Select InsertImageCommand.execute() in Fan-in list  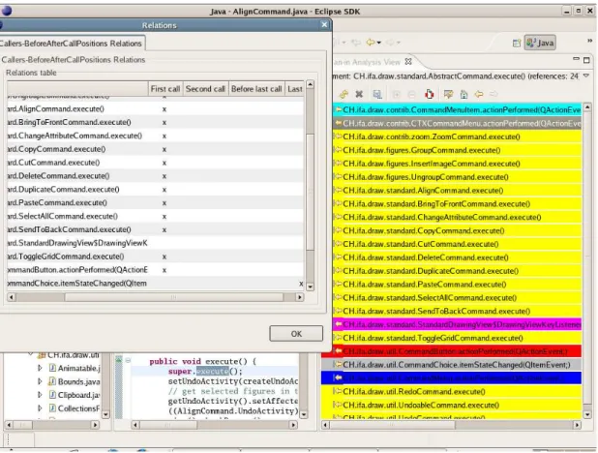[457, 164]
